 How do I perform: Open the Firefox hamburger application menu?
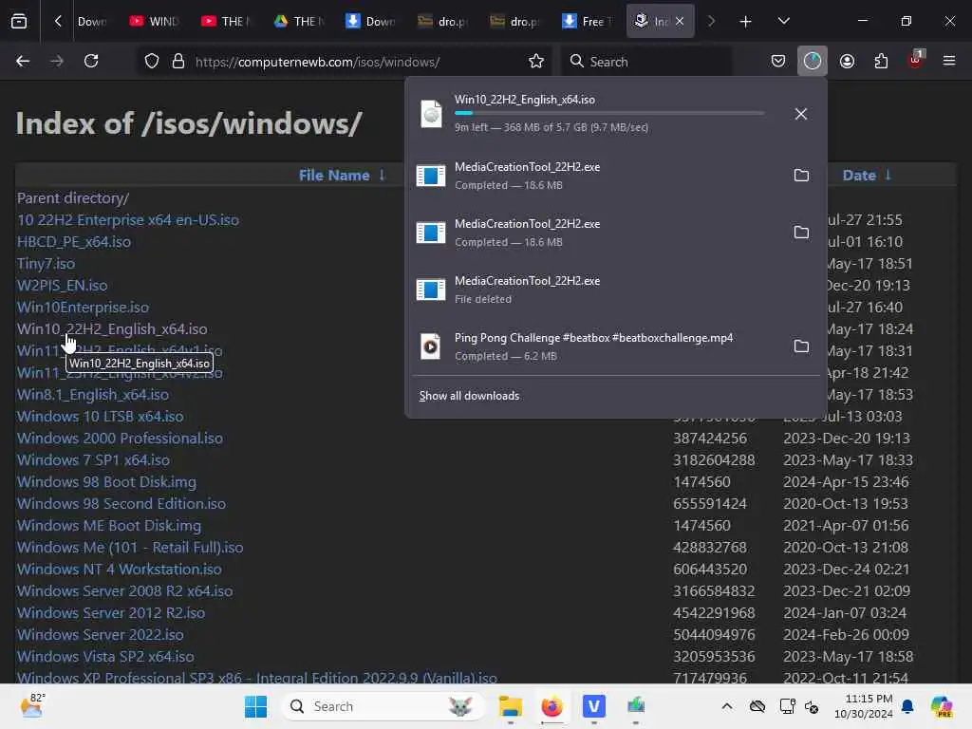click(949, 62)
